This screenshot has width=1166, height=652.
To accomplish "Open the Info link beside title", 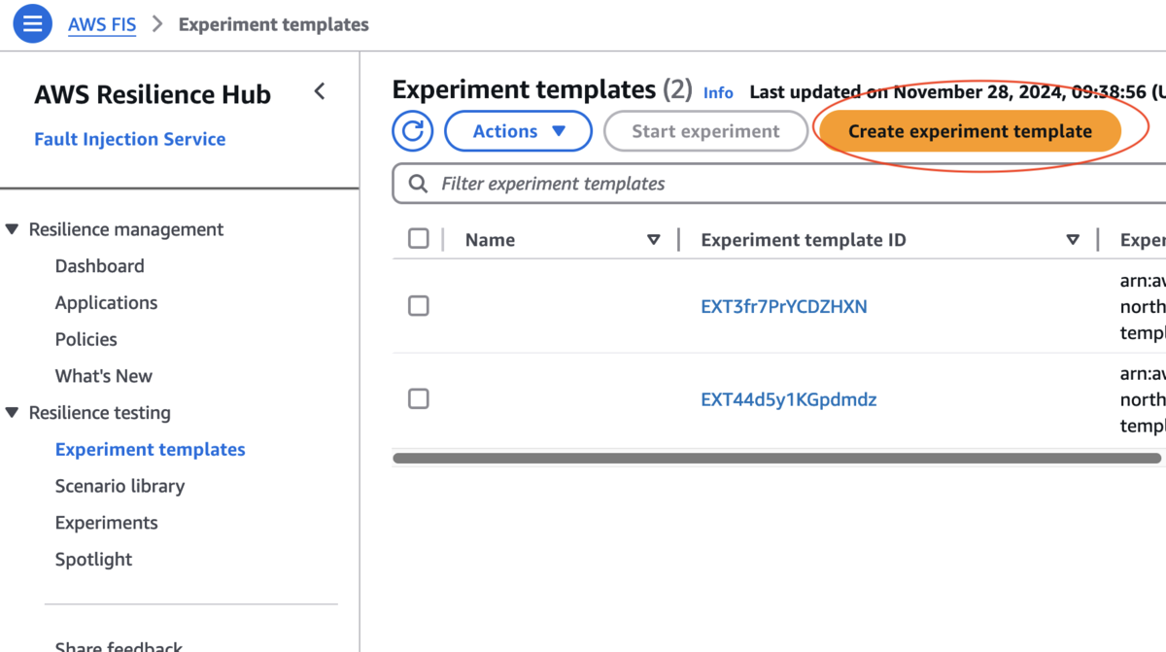I will 718,93.
